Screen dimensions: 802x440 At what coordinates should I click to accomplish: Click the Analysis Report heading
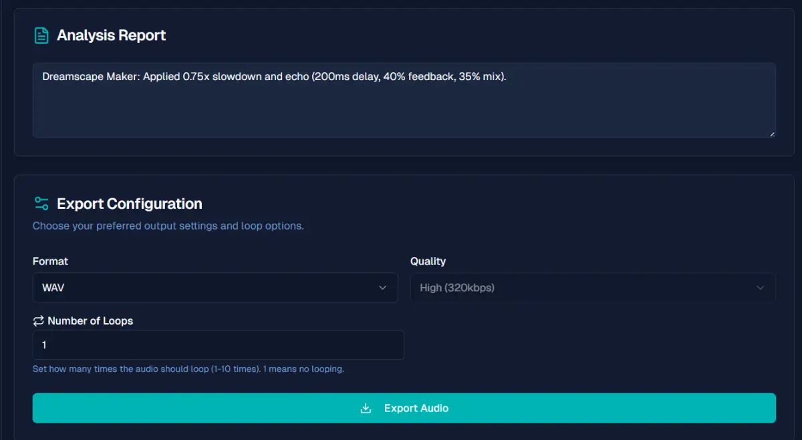point(111,35)
